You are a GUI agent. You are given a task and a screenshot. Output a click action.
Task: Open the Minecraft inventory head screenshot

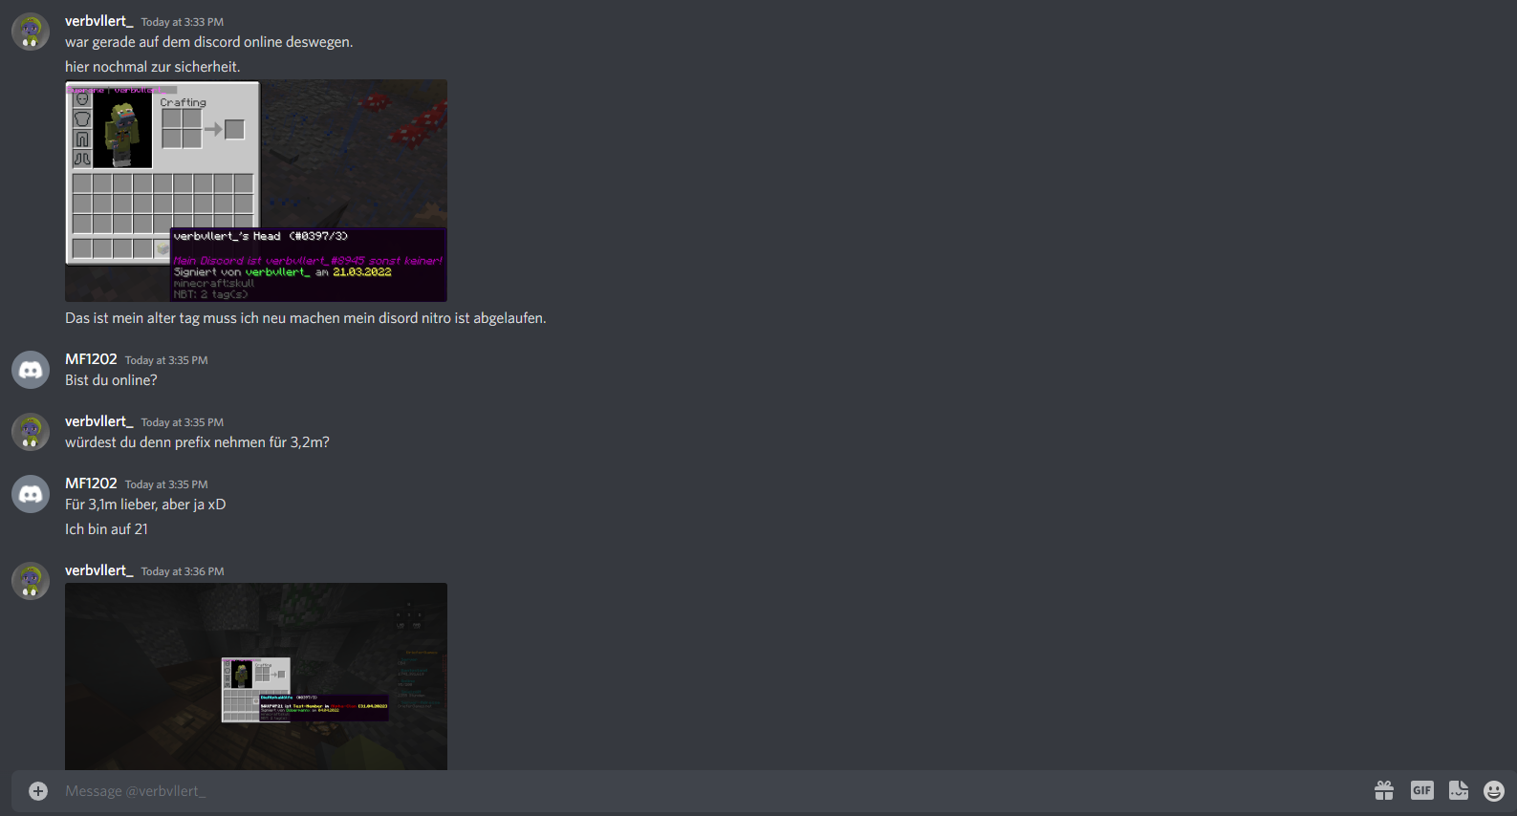[x=256, y=190]
